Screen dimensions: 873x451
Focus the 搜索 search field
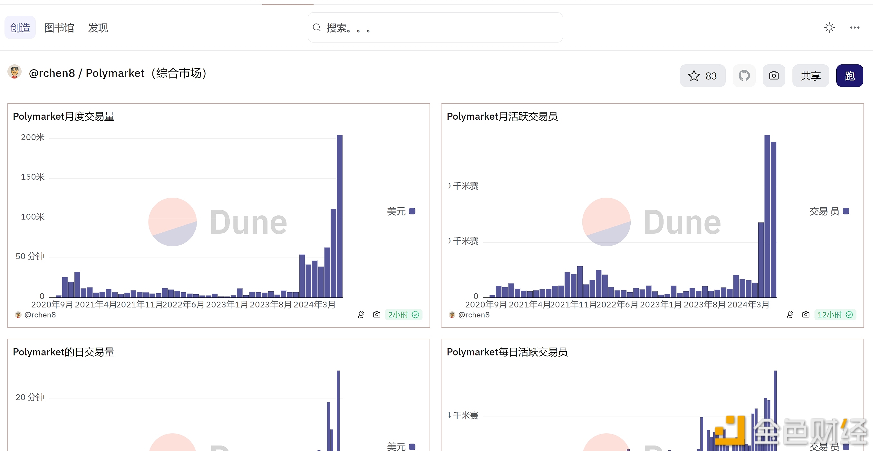click(x=435, y=27)
